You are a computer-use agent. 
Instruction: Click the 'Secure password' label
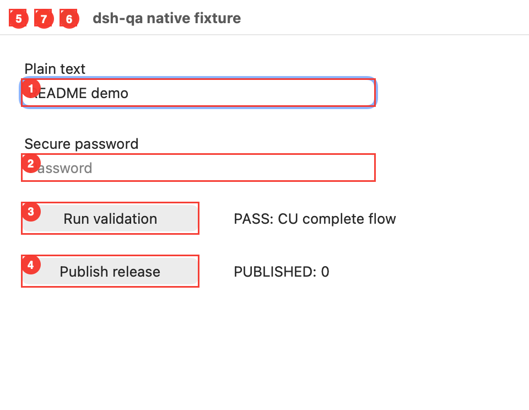click(82, 144)
